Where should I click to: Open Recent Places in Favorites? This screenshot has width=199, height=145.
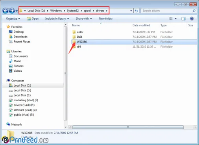22,42
